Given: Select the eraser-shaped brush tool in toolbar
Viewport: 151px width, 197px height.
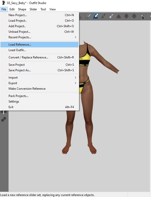Looking at the screenshot, I should [x=88, y=16].
